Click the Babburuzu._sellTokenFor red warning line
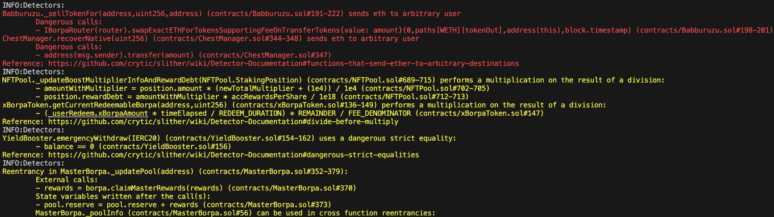 (231, 14)
